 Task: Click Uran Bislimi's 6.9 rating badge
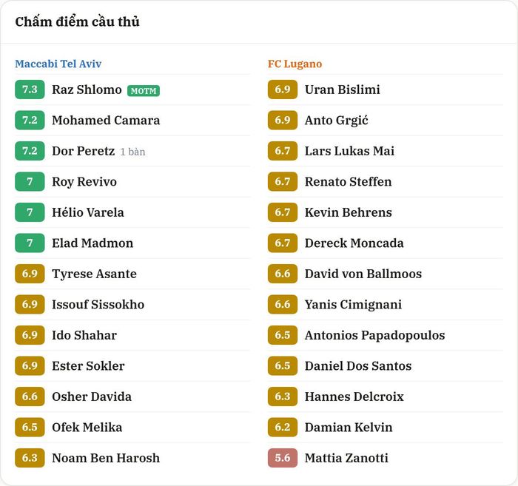(283, 90)
